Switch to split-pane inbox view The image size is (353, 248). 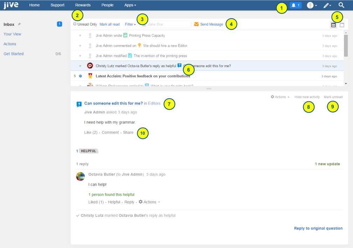333,25
